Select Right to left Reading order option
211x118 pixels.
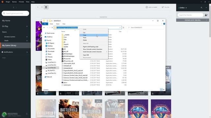94,47
